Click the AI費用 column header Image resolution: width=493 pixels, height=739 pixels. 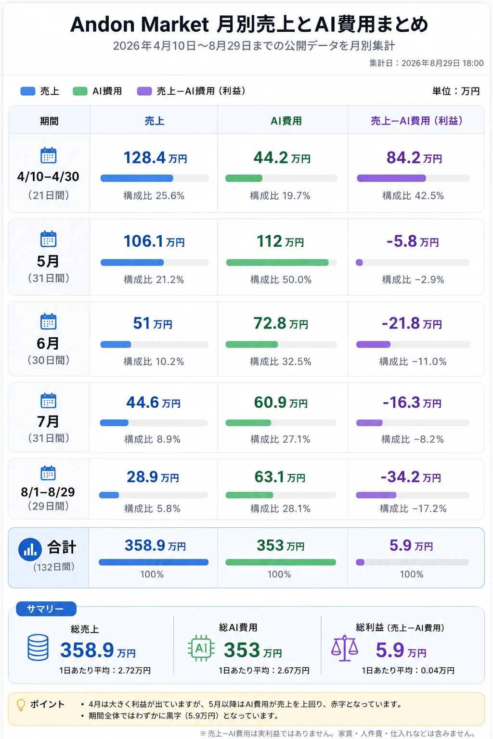286,121
